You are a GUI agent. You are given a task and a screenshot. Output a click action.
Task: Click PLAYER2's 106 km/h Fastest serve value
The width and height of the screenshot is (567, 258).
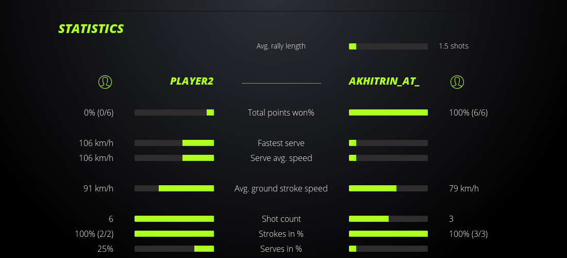click(x=96, y=143)
